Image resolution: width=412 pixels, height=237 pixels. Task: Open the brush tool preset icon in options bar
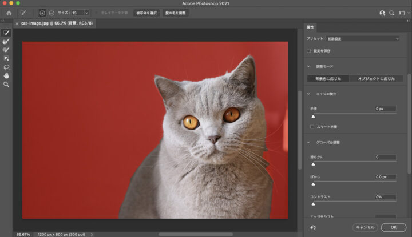click(x=23, y=13)
